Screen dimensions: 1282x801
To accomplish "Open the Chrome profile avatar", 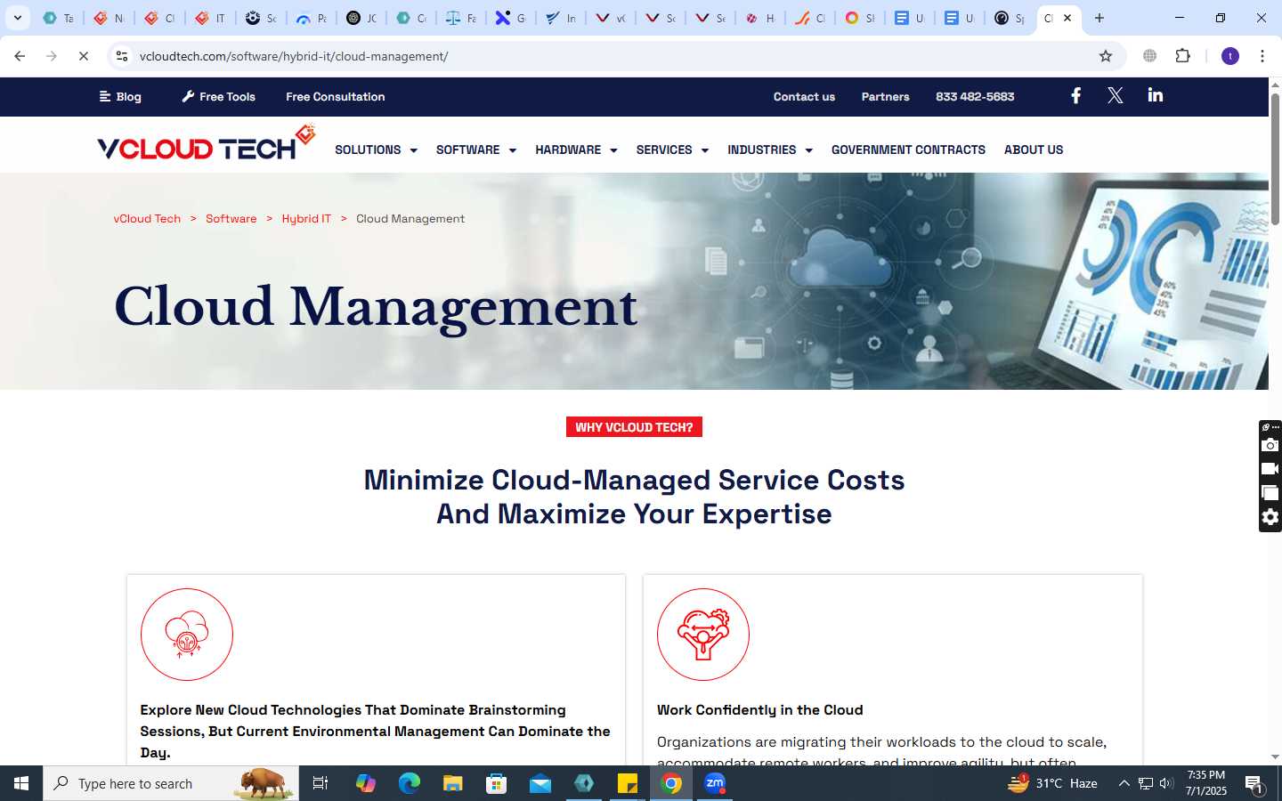I will (1230, 56).
